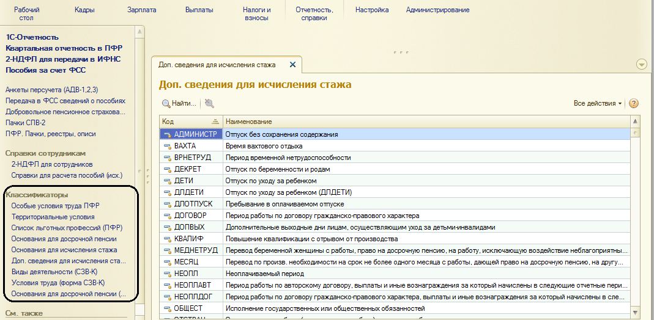Open help with the question mark icon
Viewport: 654px width, 320px height.
tap(633, 103)
